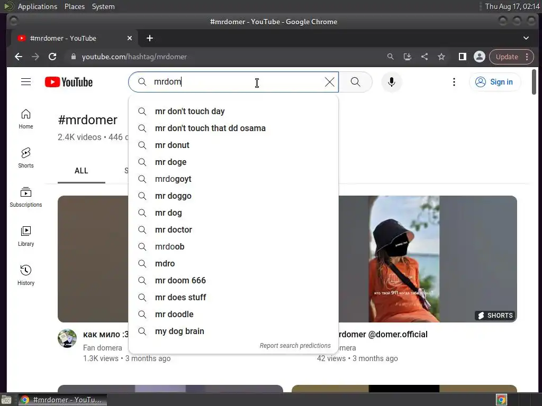Screen dimensions: 542x406
Task: Click the #mrdomer - YouTu... taskbar window button
Action: pyautogui.click(x=62, y=400)
